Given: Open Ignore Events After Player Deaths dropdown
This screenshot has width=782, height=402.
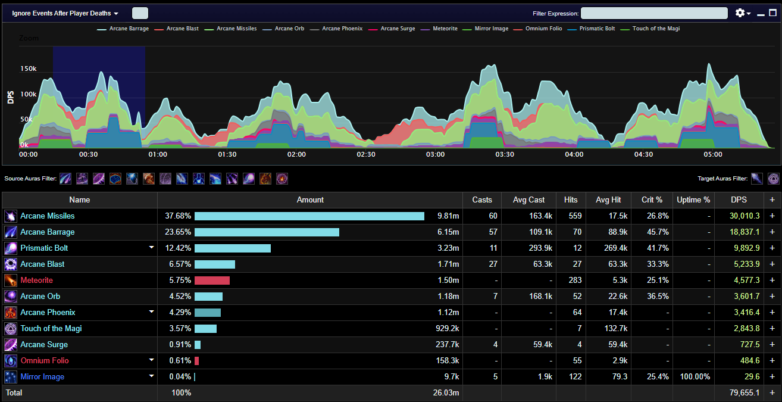Looking at the screenshot, I should (x=65, y=13).
